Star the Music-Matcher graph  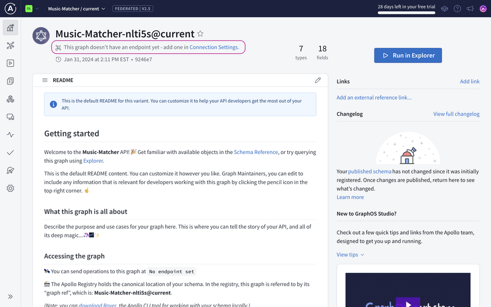click(200, 34)
